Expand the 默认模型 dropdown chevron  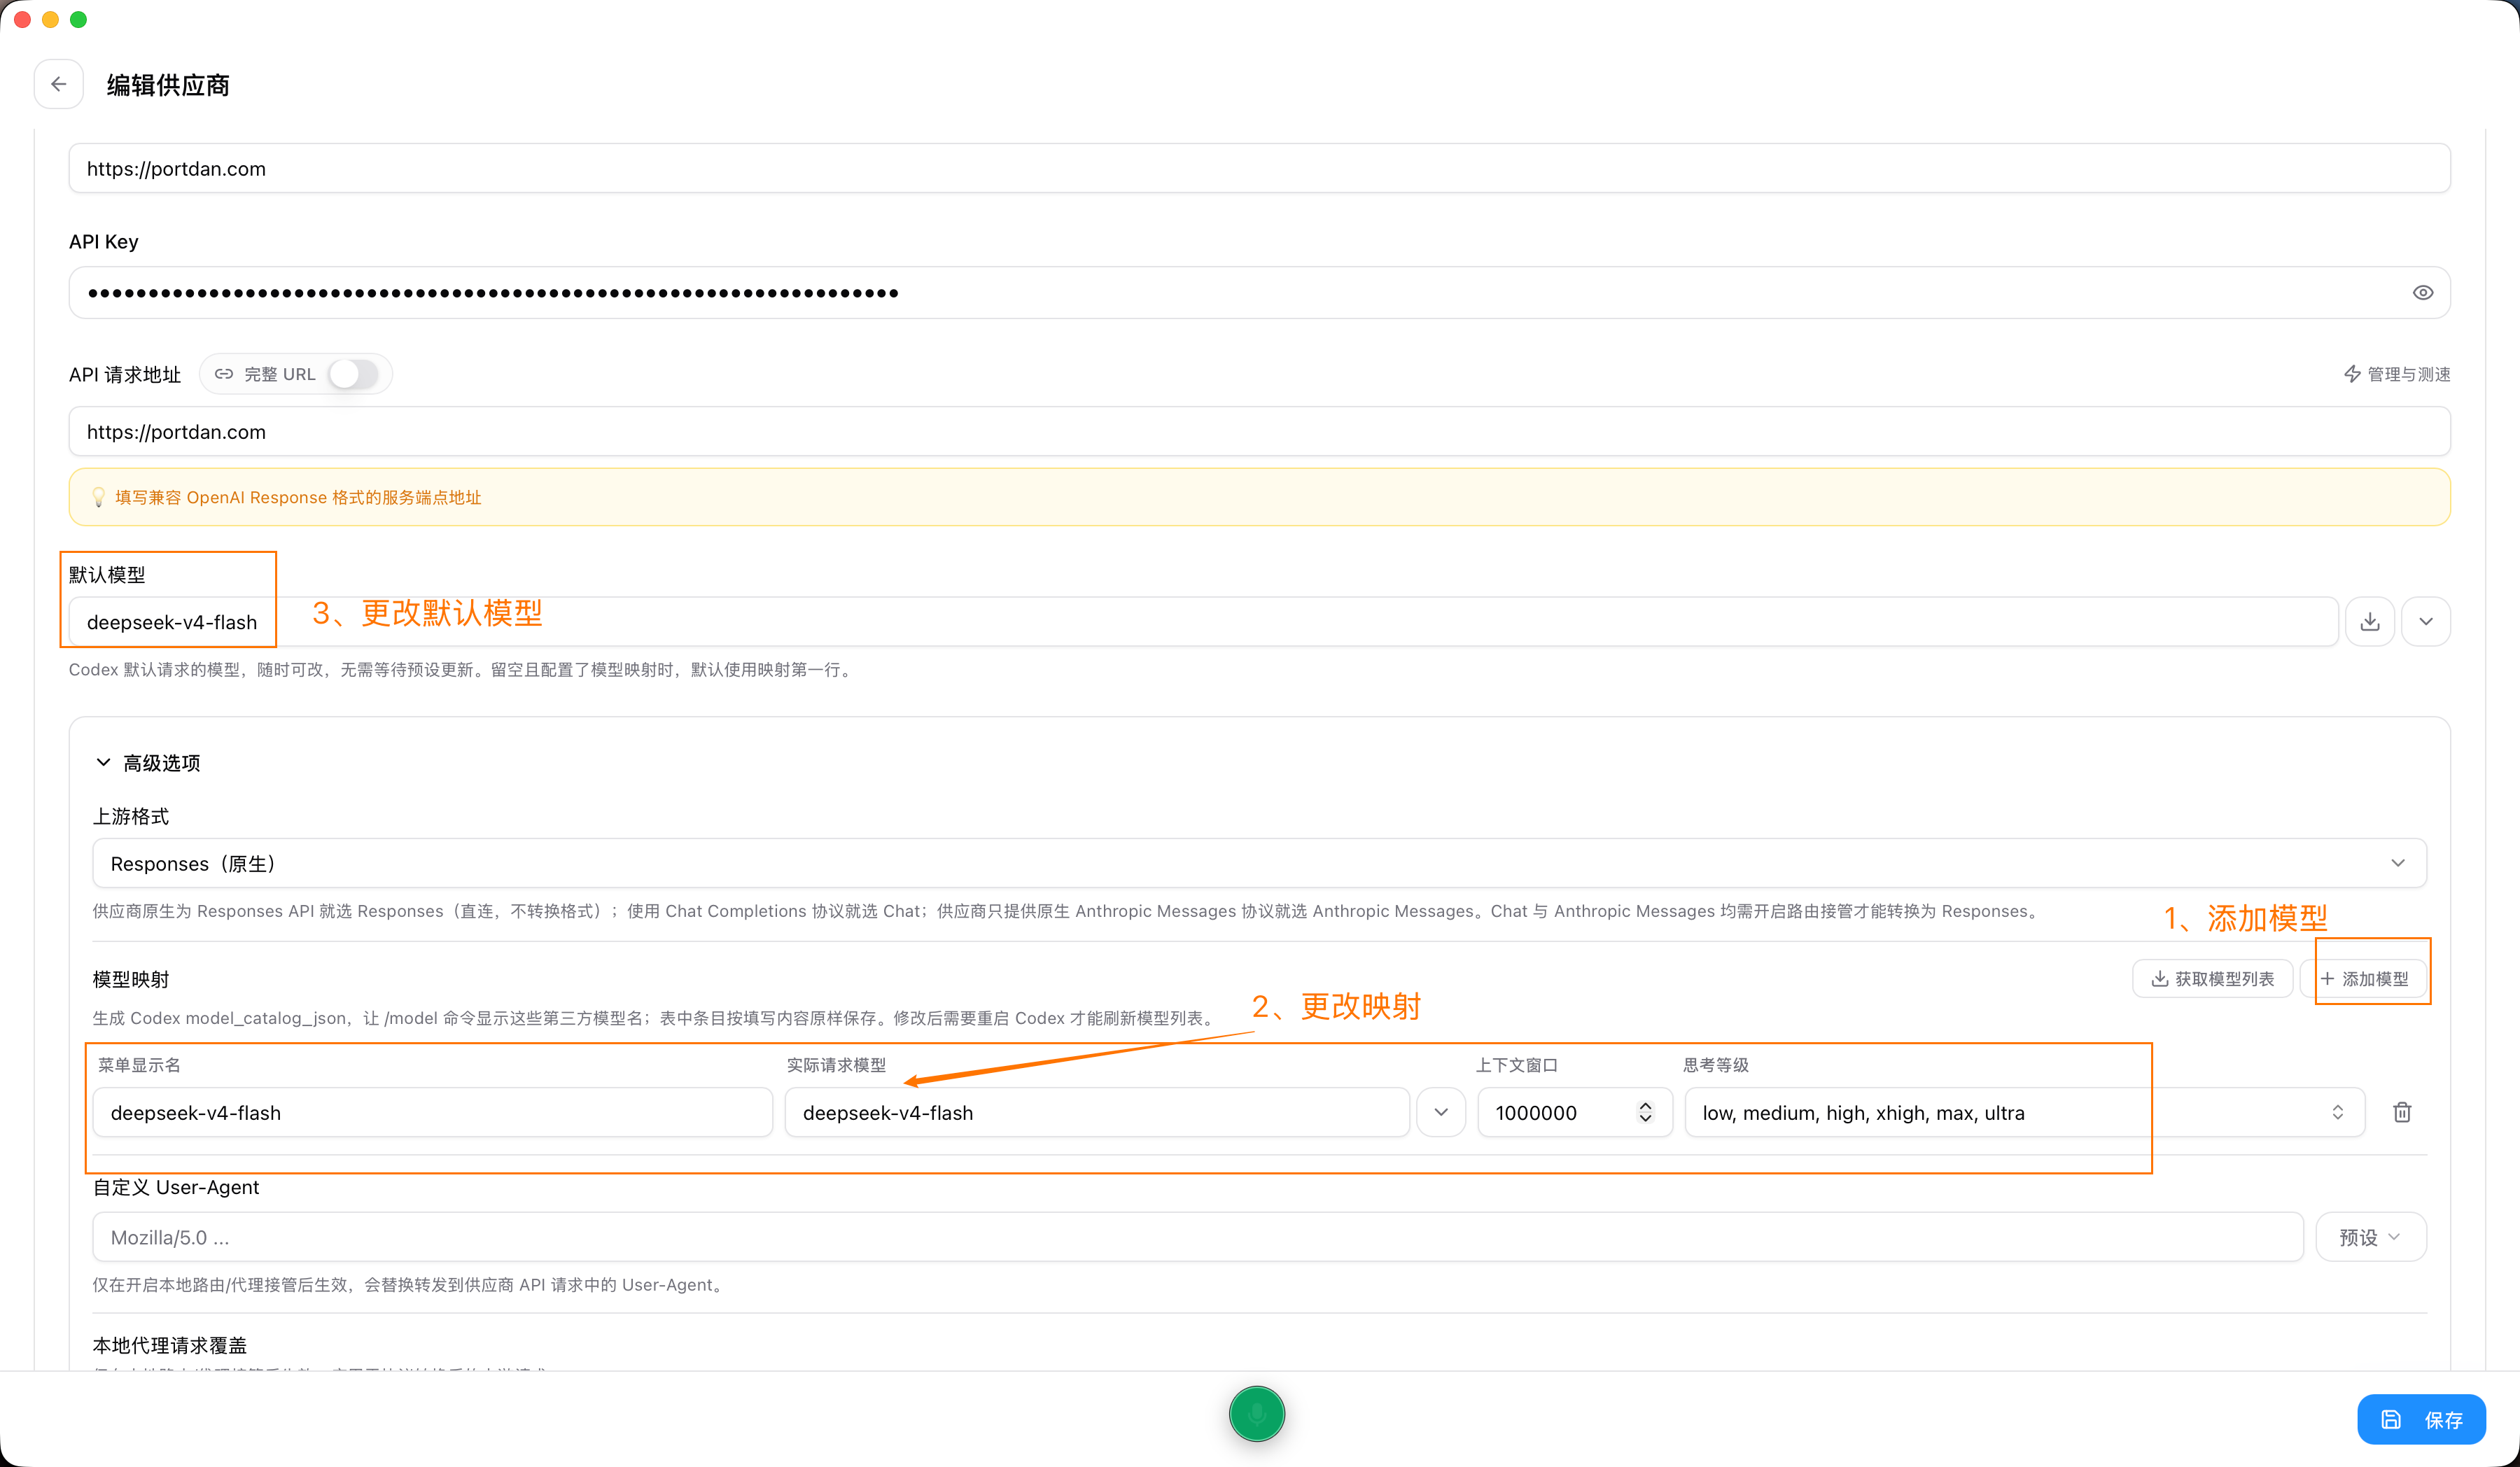point(2425,622)
